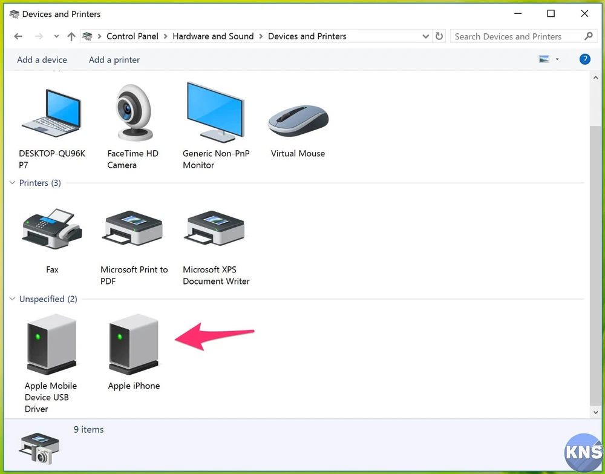This screenshot has width=605, height=474.
Task: Collapse the Unspecified (2) group
Action: (x=12, y=299)
